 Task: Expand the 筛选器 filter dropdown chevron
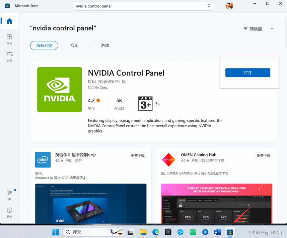click(272, 29)
